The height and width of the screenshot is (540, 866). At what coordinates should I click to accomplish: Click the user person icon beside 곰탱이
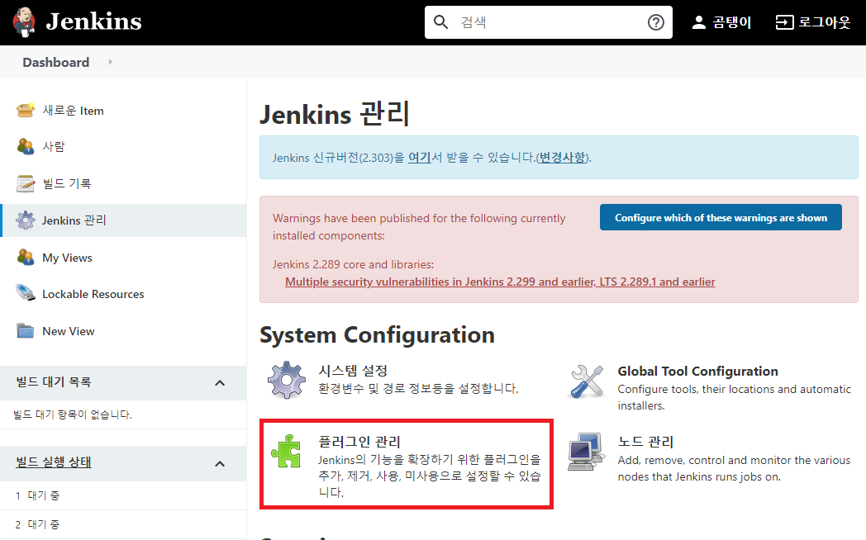pyautogui.click(x=698, y=22)
